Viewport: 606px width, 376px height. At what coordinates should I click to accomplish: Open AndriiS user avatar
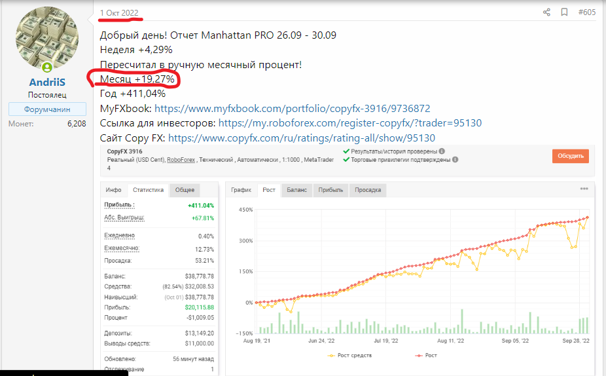pyautogui.click(x=47, y=38)
